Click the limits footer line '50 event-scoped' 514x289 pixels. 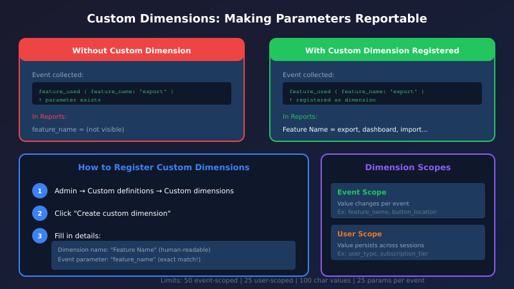[292, 281]
